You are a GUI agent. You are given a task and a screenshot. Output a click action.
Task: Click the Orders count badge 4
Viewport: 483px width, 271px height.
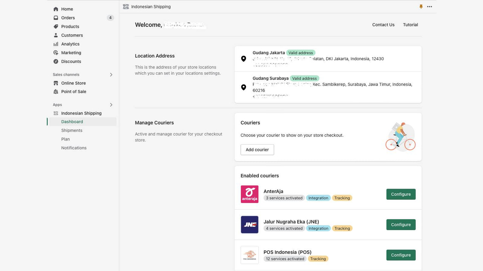[110, 18]
